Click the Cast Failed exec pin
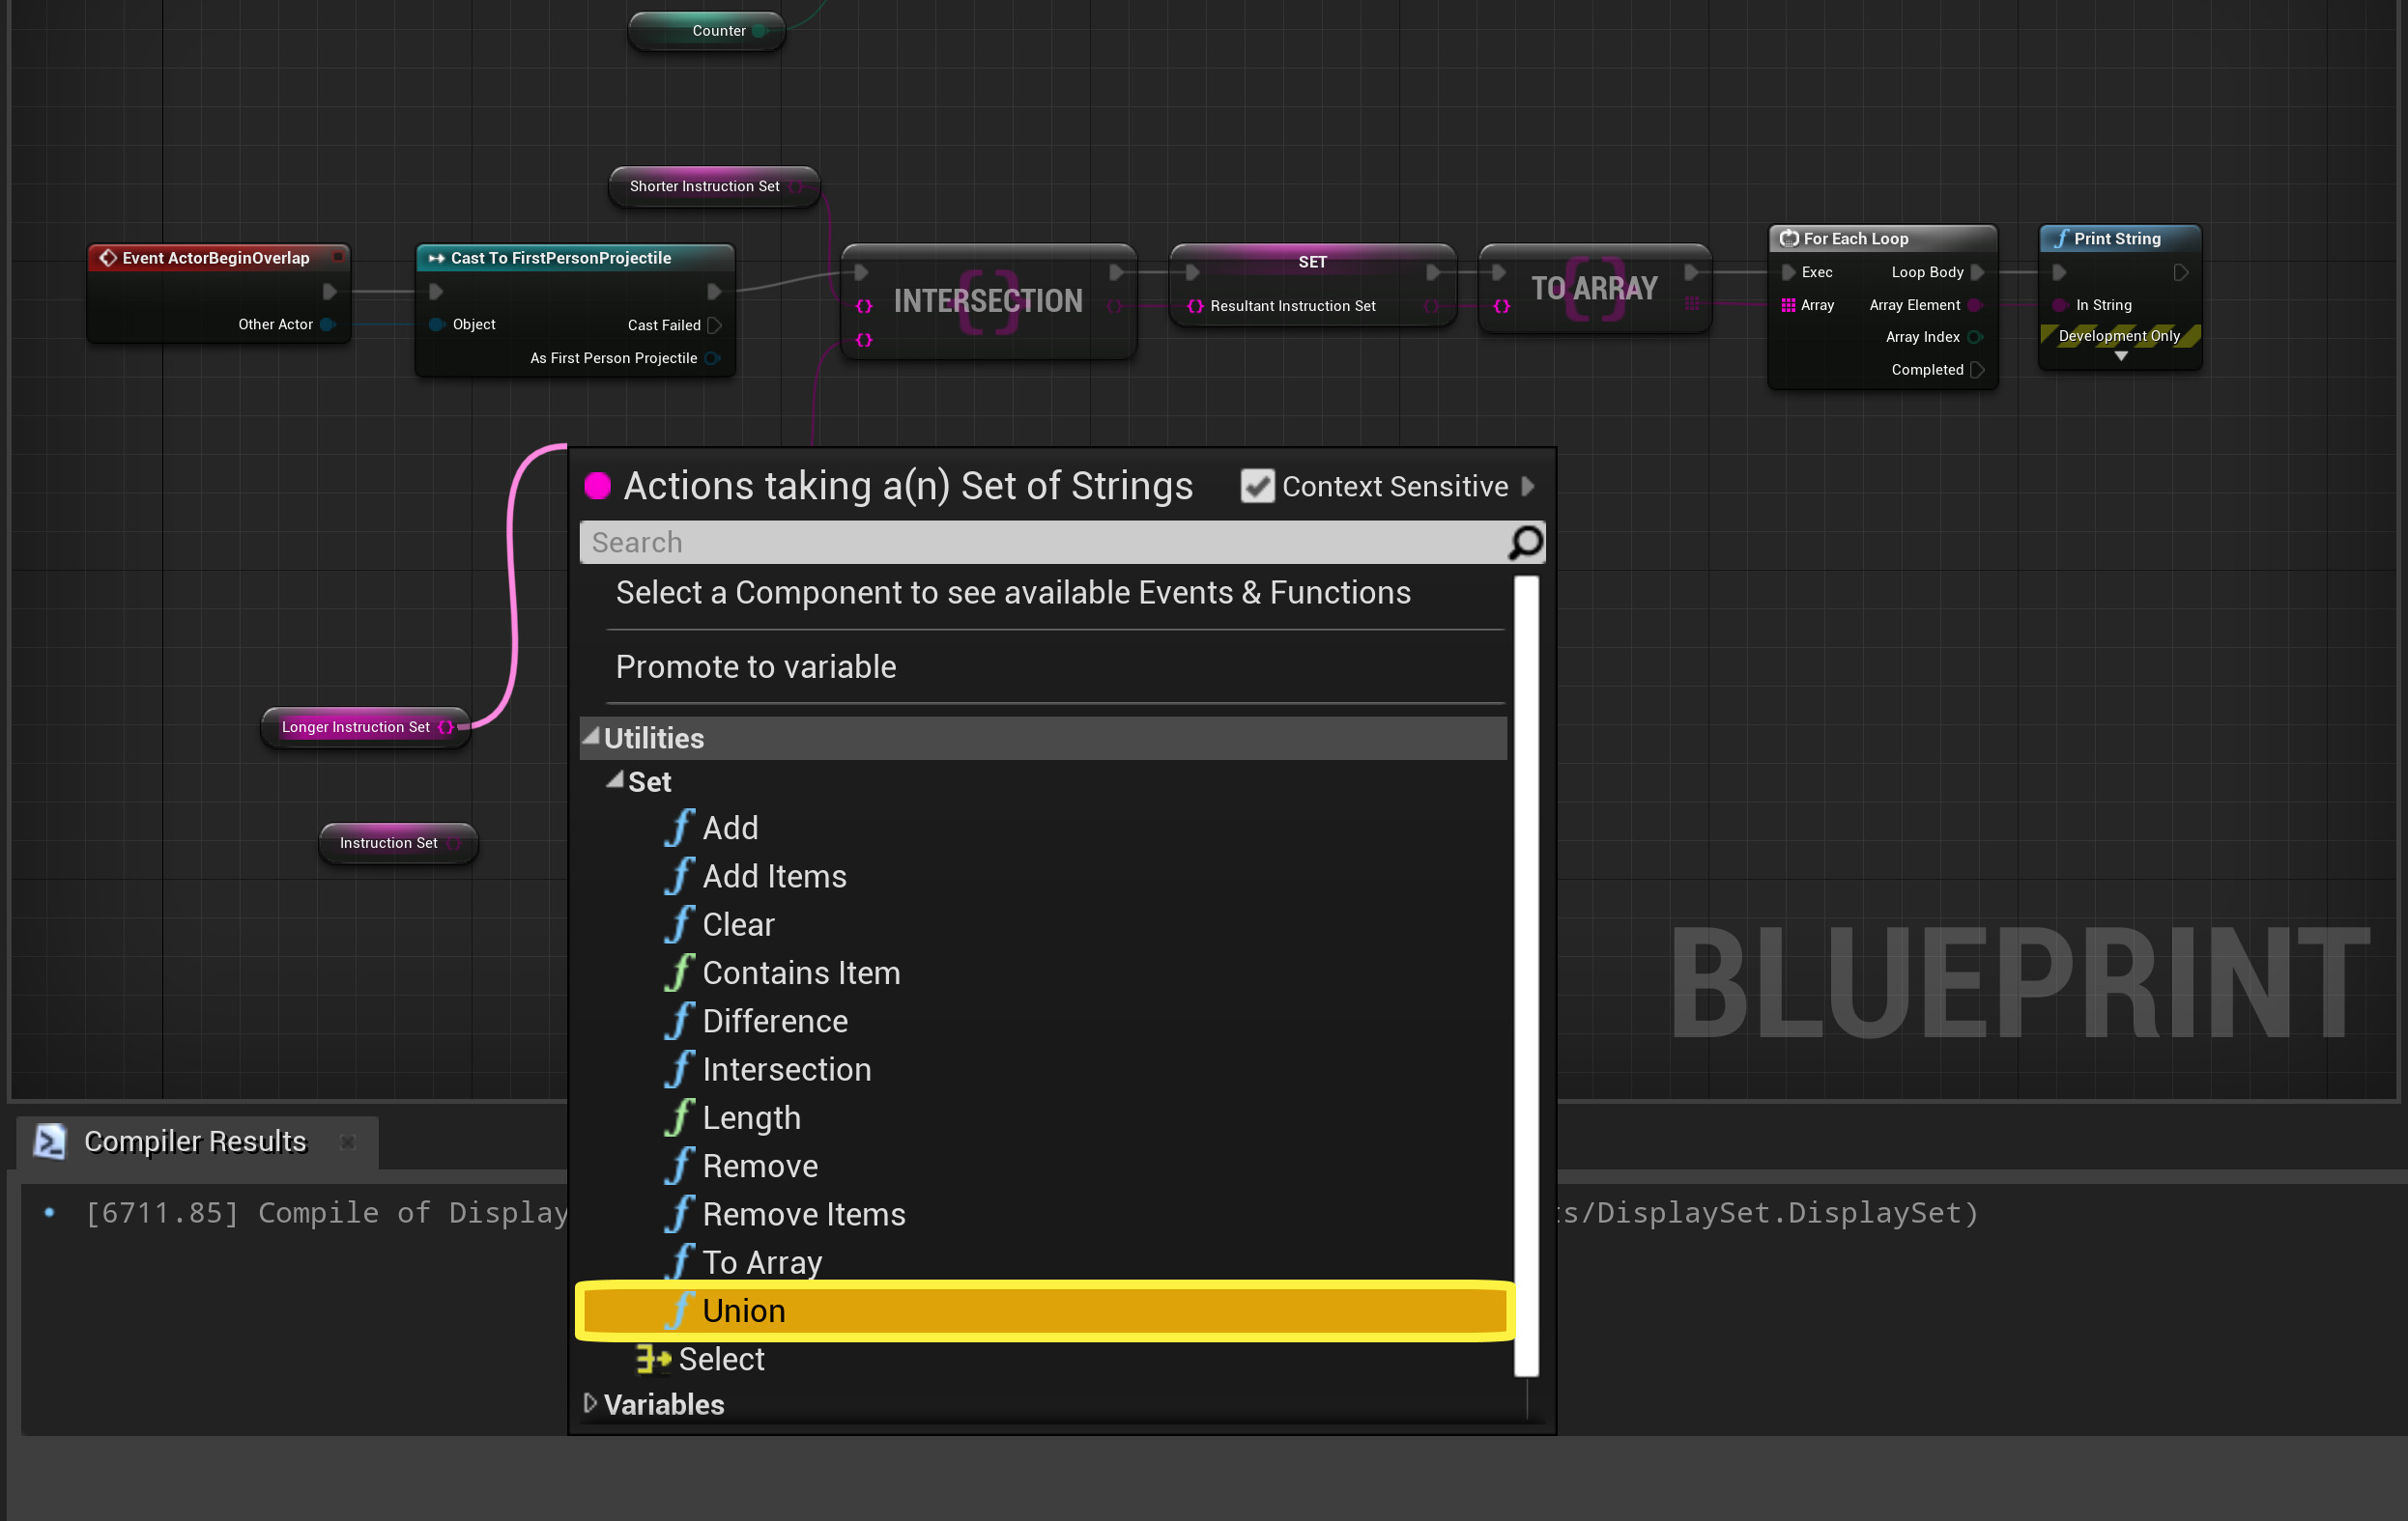2408x1521 pixels. pos(714,324)
